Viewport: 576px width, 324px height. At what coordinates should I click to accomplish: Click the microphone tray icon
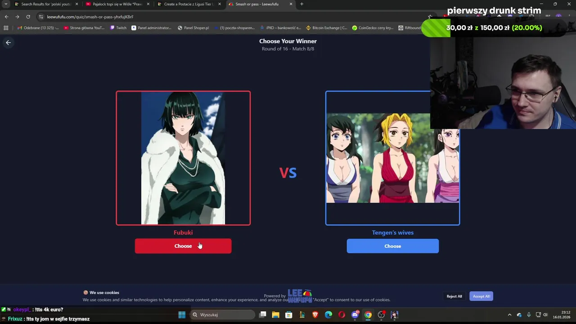point(529,315)
